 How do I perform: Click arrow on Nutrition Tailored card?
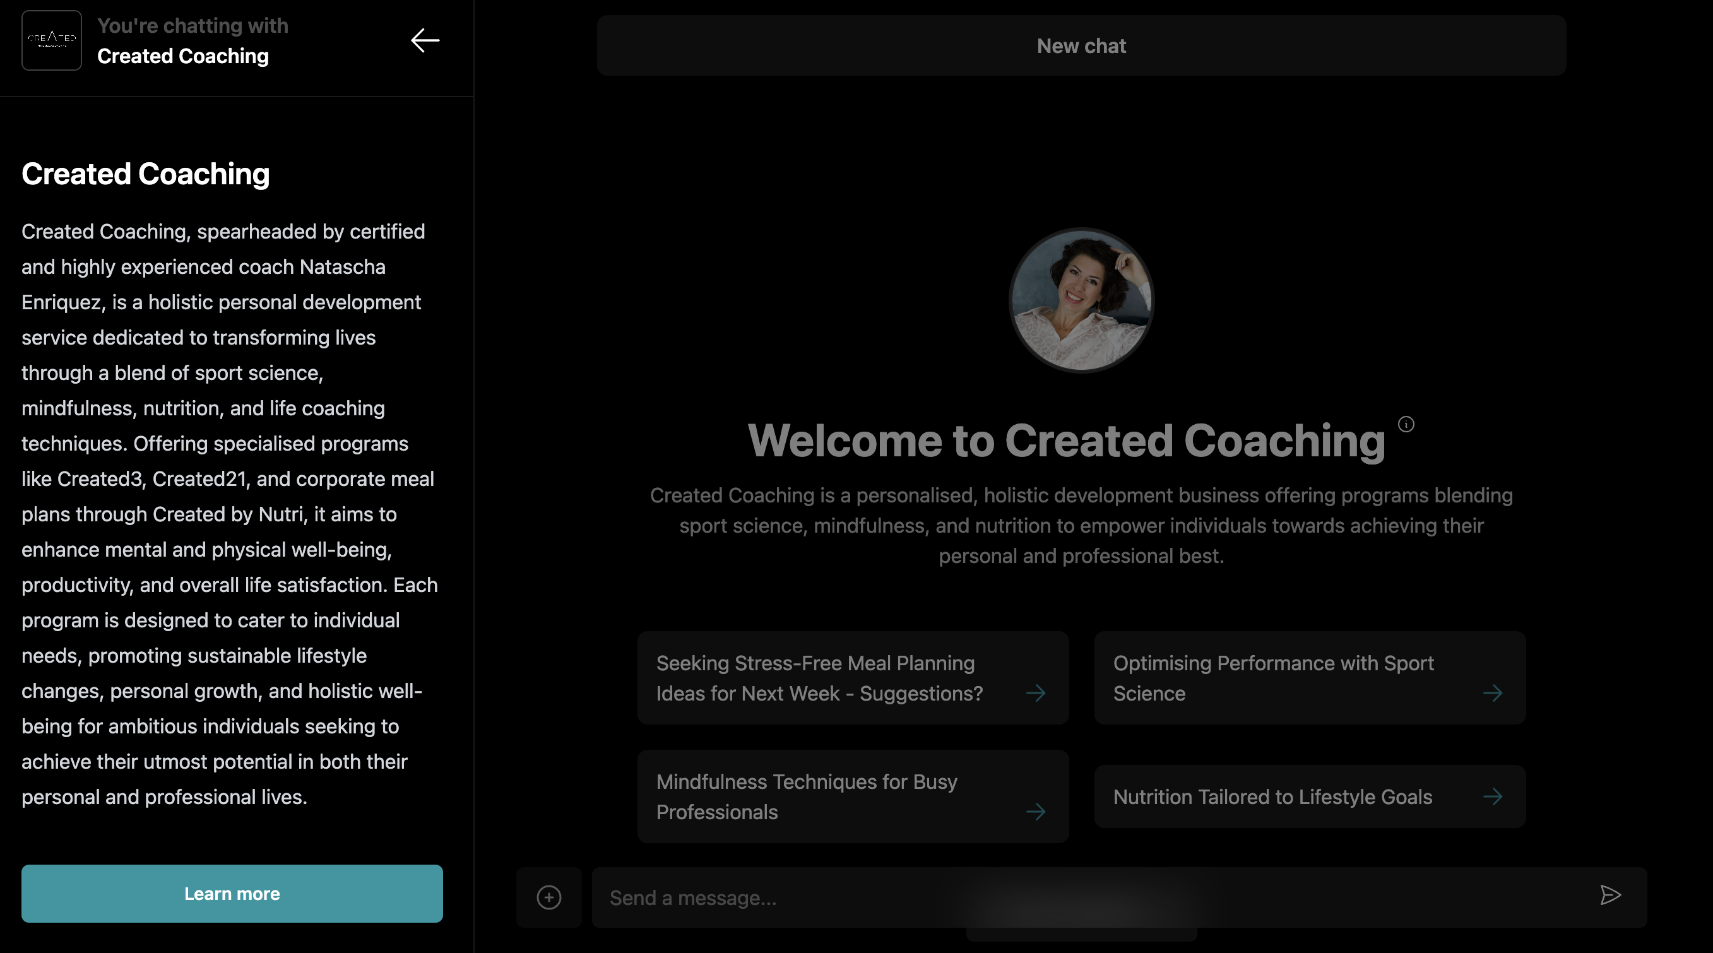tap(1492, 796)
